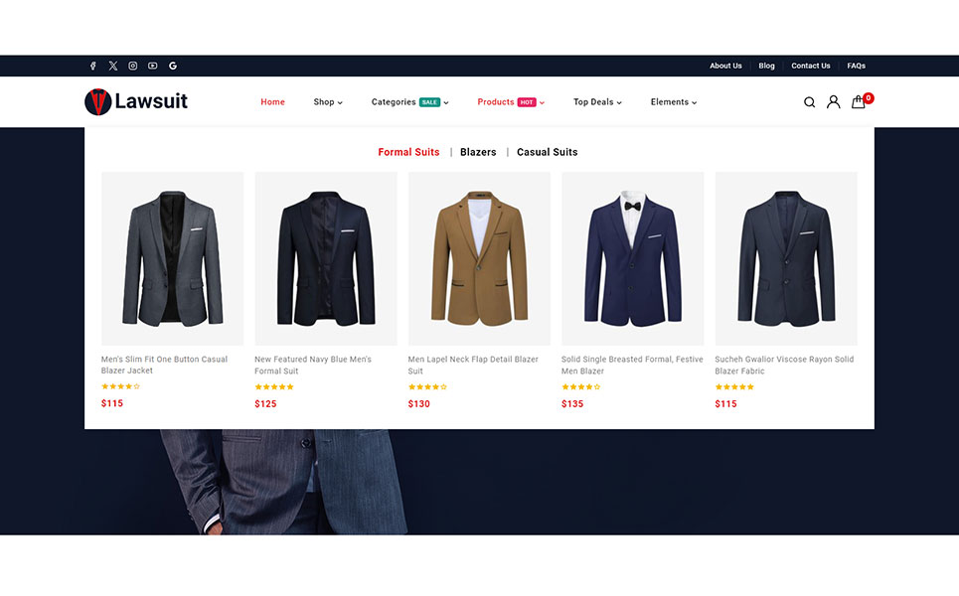Click the Lawsuit logo
The image size is (959, 596).
[x=136, y=101]
